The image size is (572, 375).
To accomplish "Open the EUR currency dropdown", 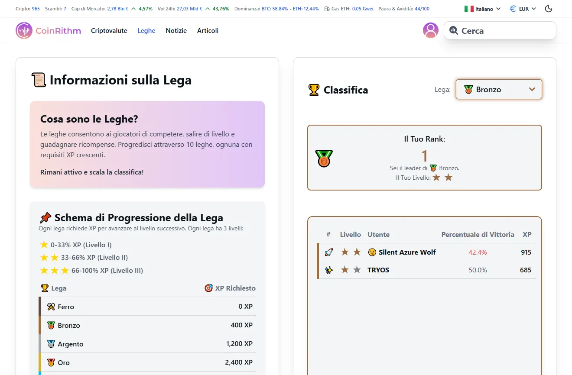I will pyautogui.click(x=523, y=8).
